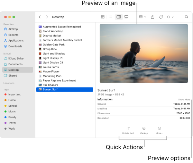Image resolution: width=193 pixels, height=163 pixels.
Task: Minimize the window with yellow button
Action: [x=10, y=17]
